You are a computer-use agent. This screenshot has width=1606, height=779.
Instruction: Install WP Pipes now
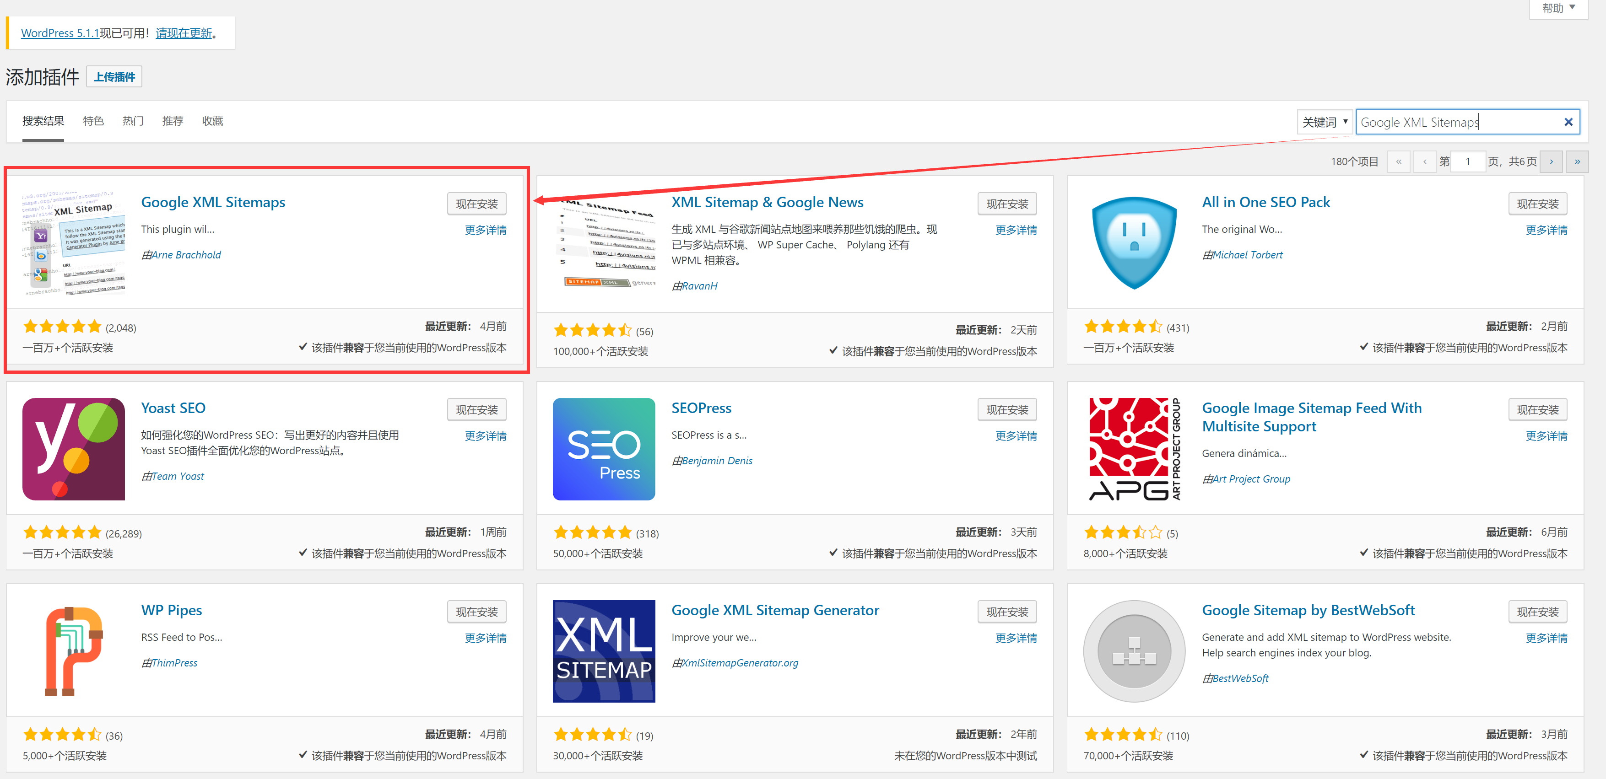coord(477,612)
